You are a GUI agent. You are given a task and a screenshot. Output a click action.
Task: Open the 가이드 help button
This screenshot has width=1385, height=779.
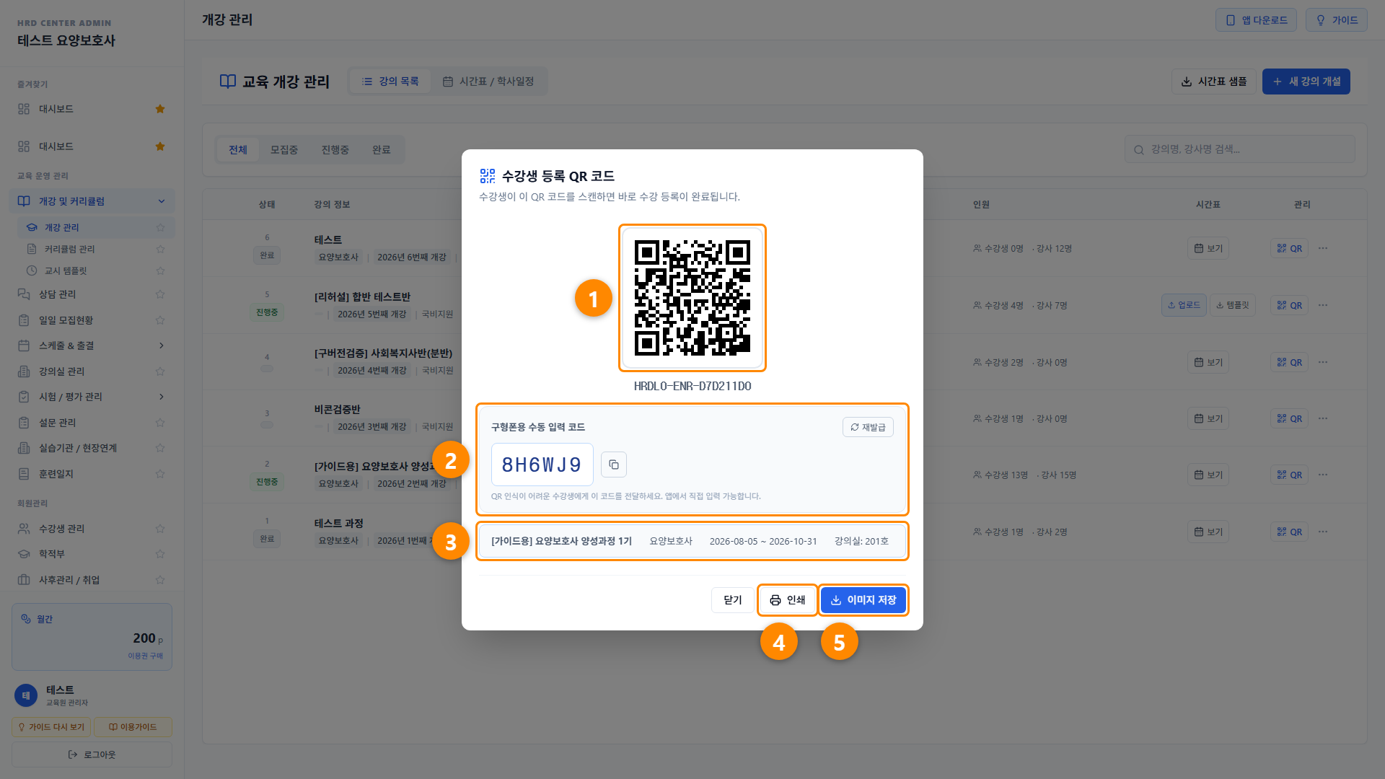pyautogui.click(x=1337, y=20)
